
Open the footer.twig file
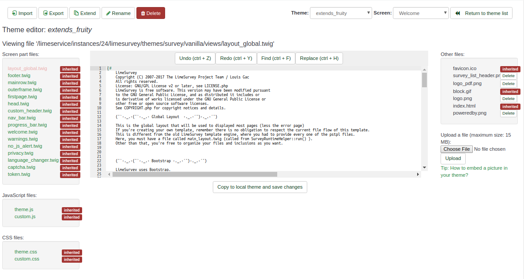click(x=19, y=75)
